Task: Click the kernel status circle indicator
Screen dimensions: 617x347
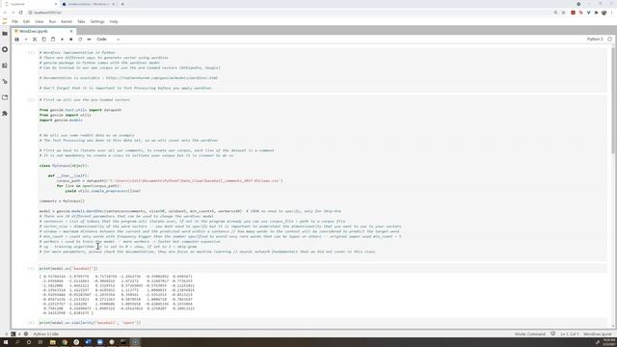Action: [x=609, y=40]
